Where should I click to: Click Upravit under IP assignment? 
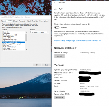point(59,56)
